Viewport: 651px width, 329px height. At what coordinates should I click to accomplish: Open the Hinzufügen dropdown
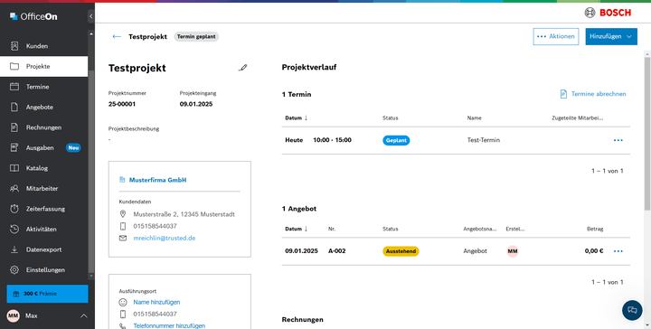click(x=611, y=36)
